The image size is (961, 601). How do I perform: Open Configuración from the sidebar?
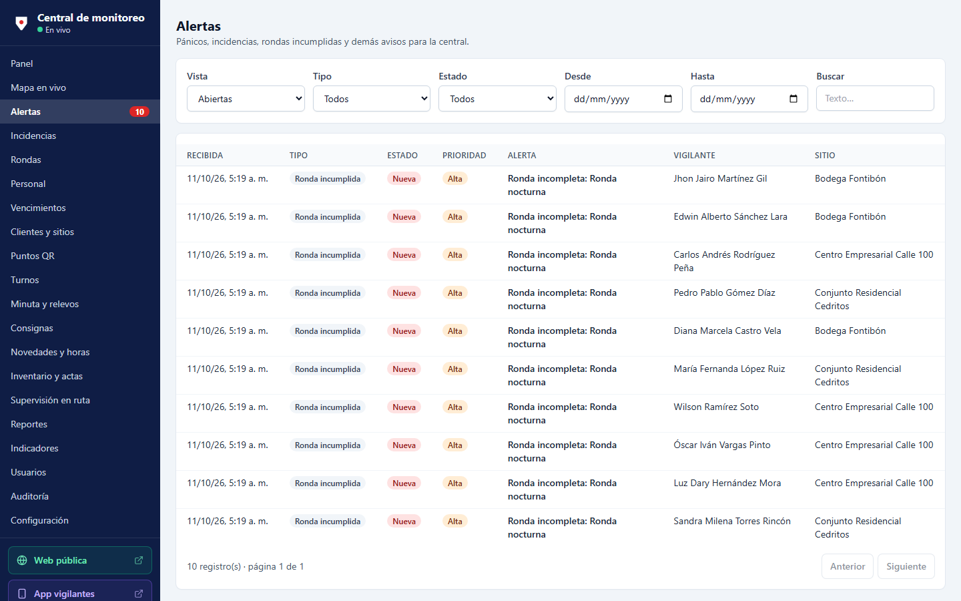click(80, 520)
